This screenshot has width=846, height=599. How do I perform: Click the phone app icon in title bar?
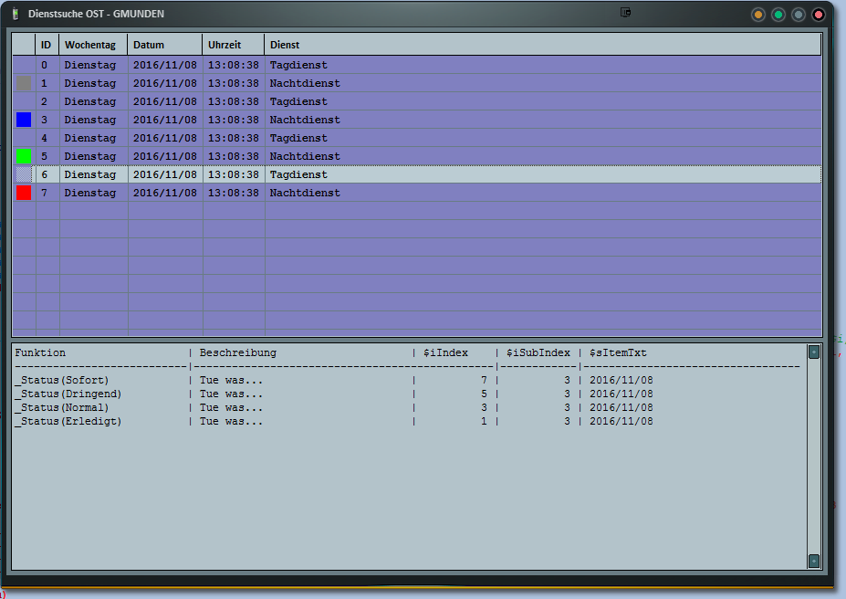pos(15,15)
